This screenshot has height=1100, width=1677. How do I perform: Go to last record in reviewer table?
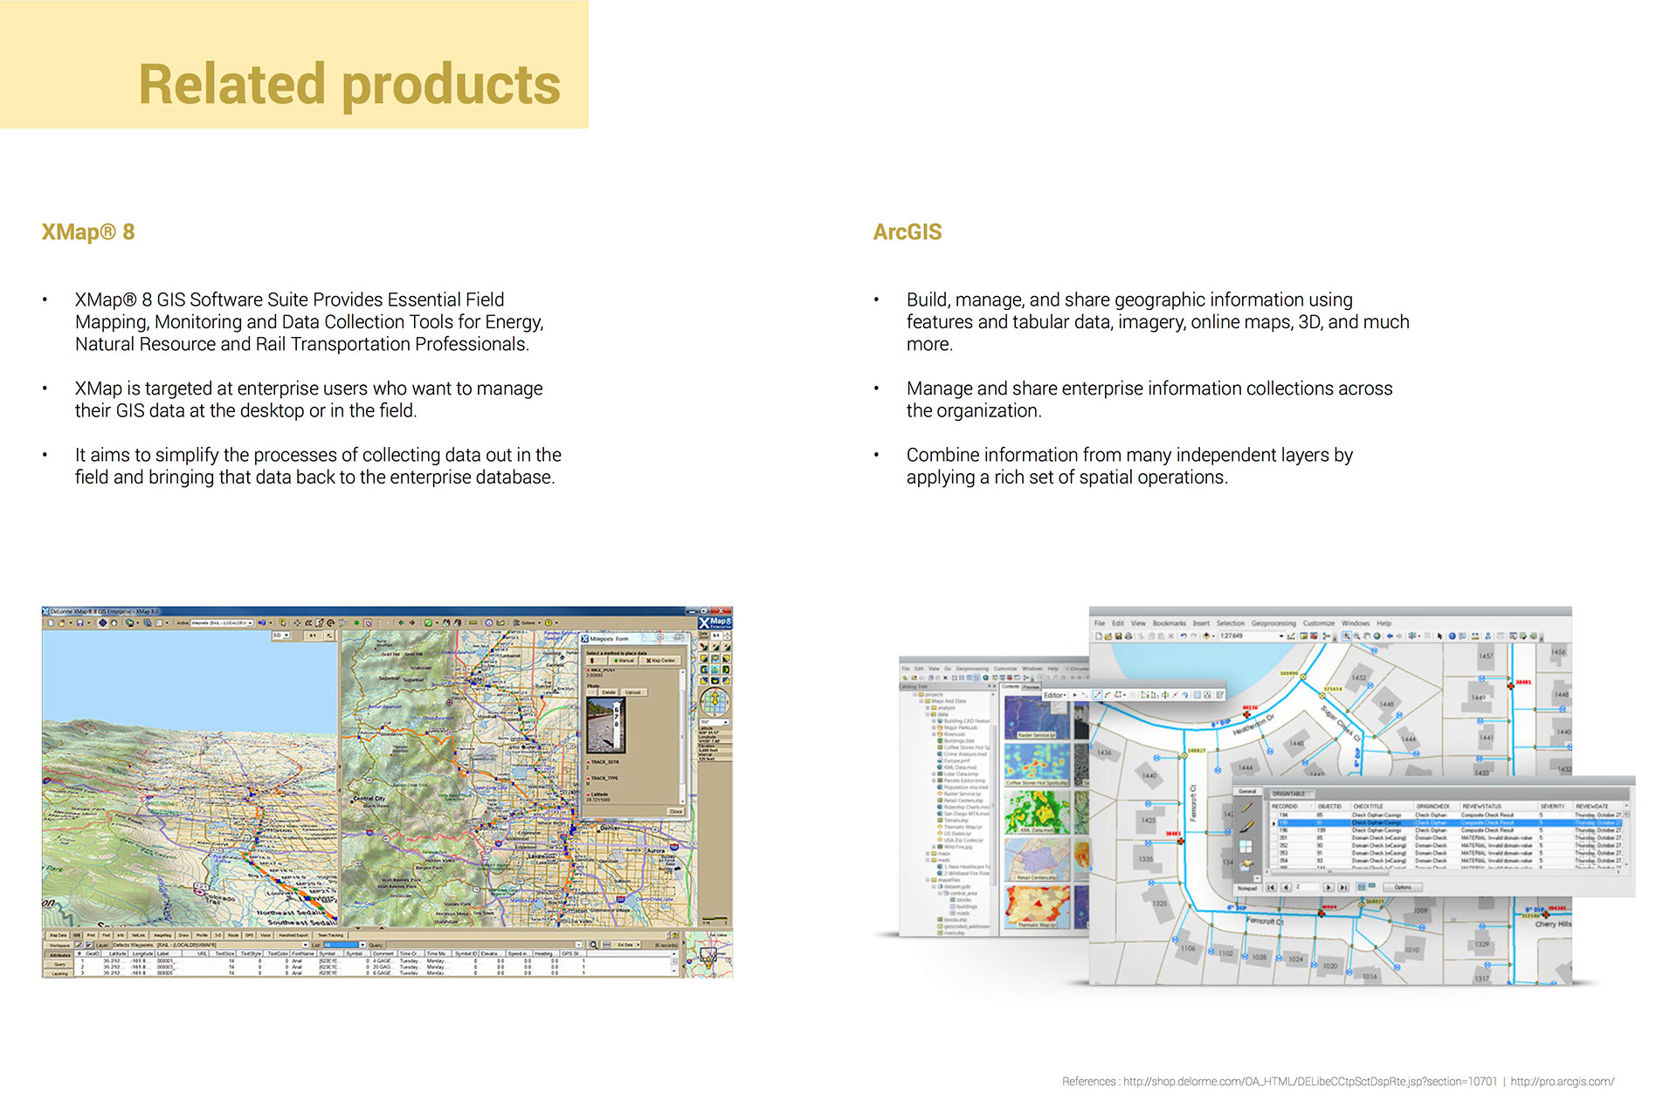coord(1343,887)
